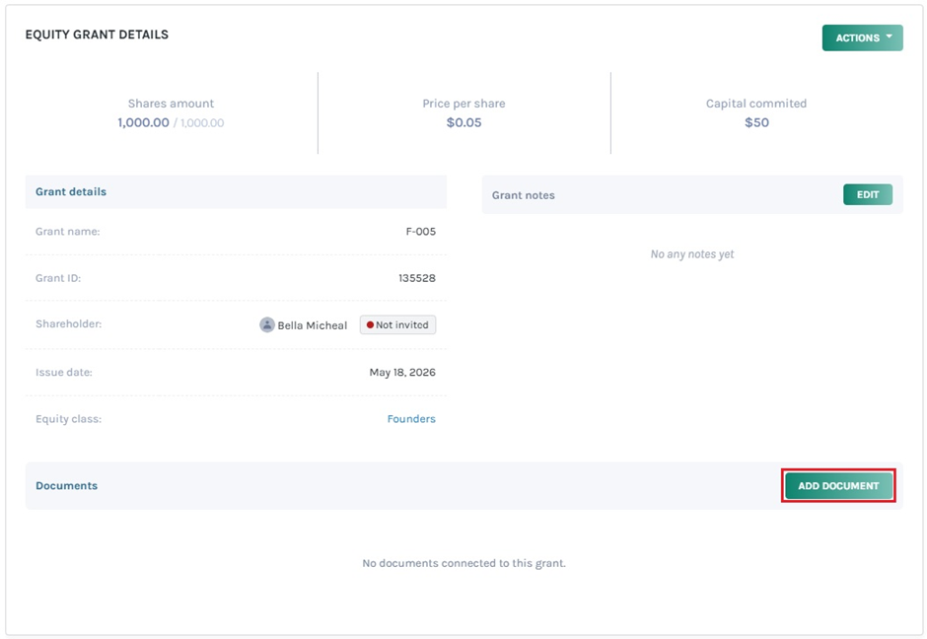
Task: Click the Capital commited label
Action: (756, 104)
